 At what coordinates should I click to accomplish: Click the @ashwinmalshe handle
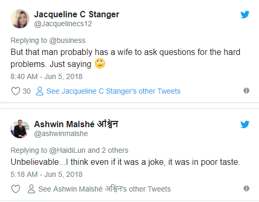pyautogui.click(x=61, y=133)
